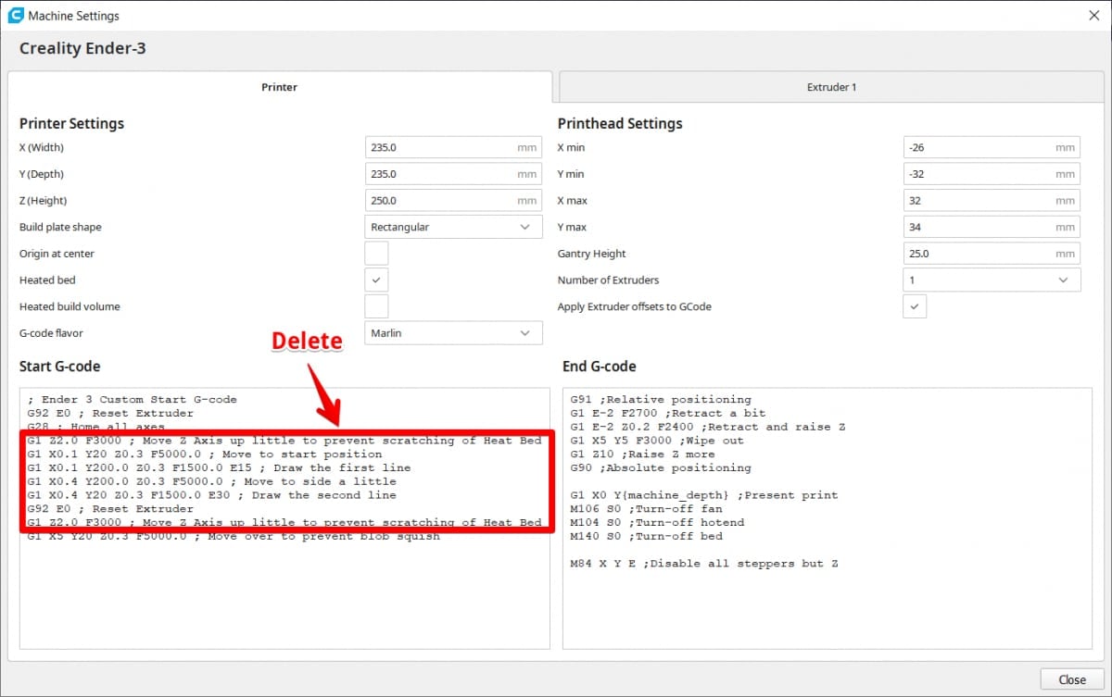This screenshot has height=697, width=1112.
Task: Click the X min input field
Action: point(992,147)
